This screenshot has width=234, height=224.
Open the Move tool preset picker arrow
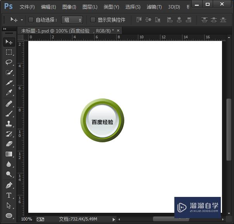point(22,20)
